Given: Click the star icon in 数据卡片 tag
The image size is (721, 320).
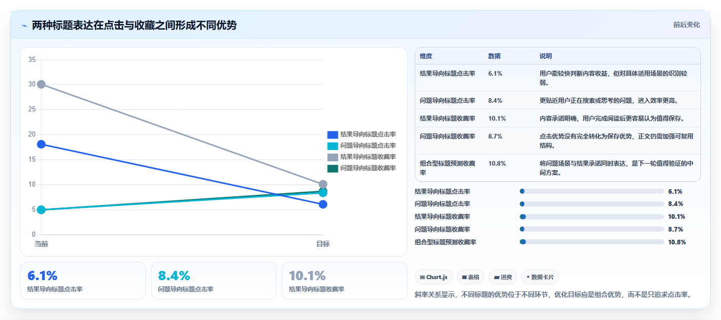Looking at the screenshot, I should [x=528, y=277].
